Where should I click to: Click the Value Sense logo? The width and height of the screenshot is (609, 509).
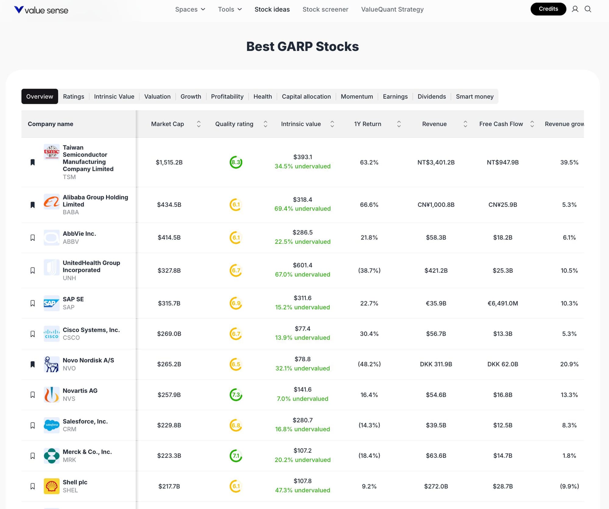[x=41, y=10]
